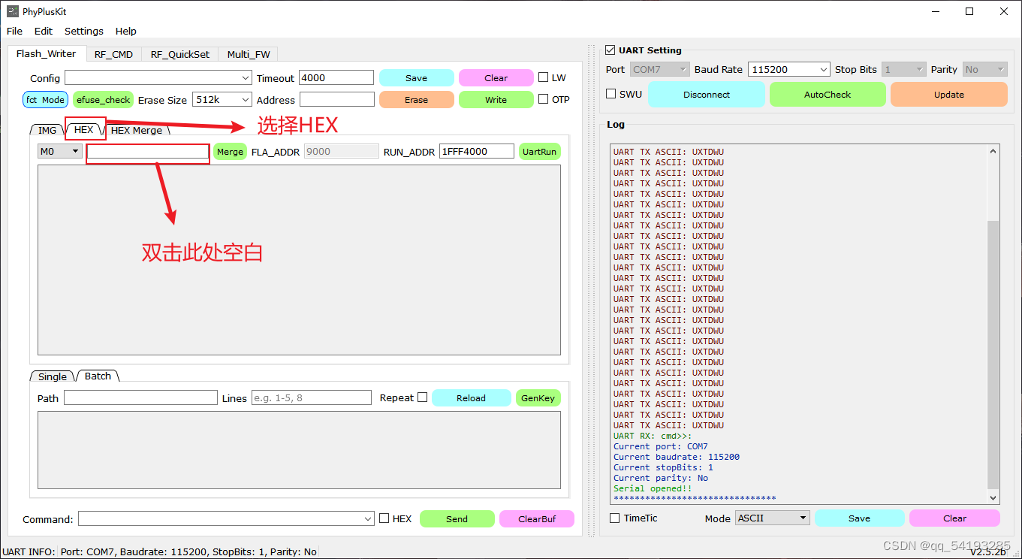1022x559 pixels.
Task: Toggle the LW checkbox
Action: pos(544,77)
